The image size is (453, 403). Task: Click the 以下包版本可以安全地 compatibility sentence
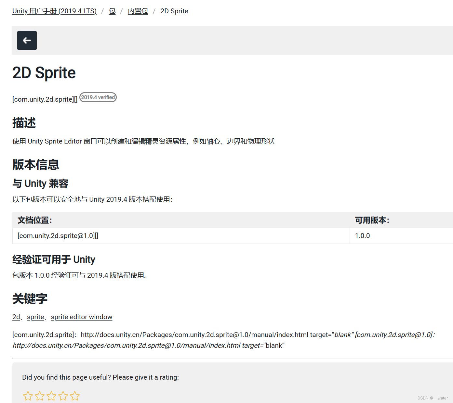[93, 199]
